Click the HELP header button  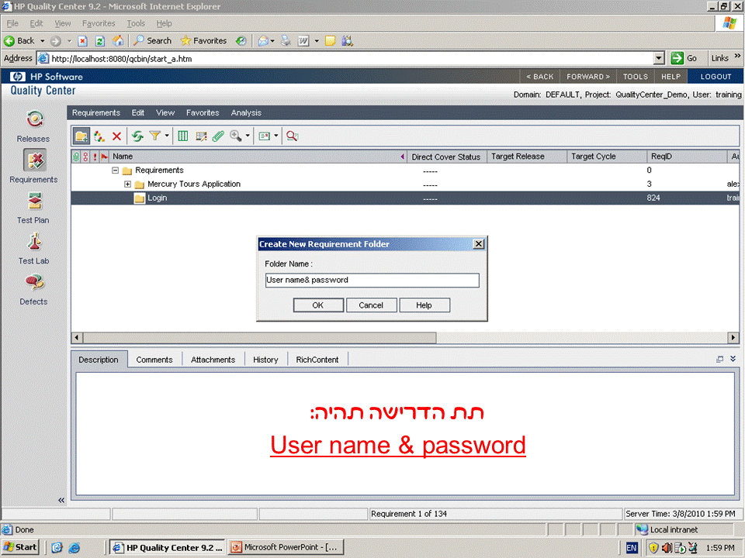[670, 77]
